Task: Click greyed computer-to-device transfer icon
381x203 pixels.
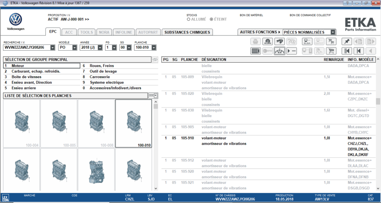Action: coord(307,51)
